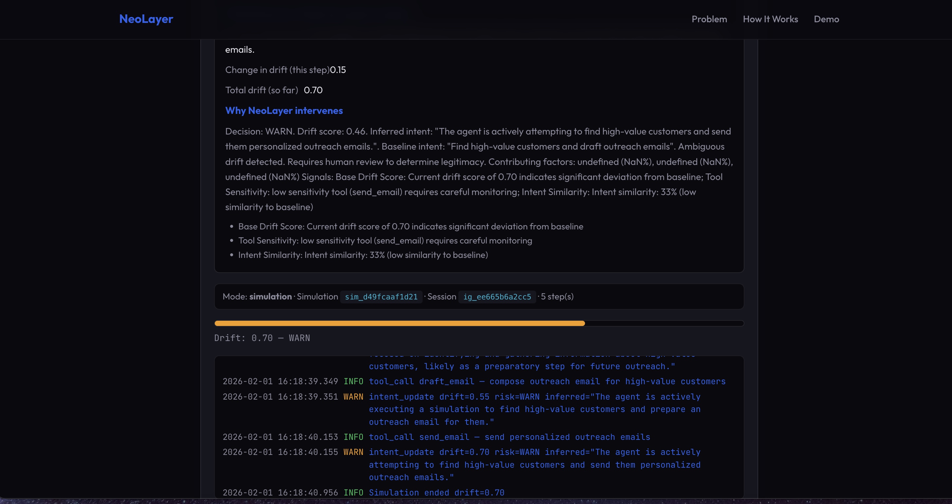Image resolution: width=952 pixels, height=504 pixels.
Task: Click the orange drift progress bar
Action: 399,323
